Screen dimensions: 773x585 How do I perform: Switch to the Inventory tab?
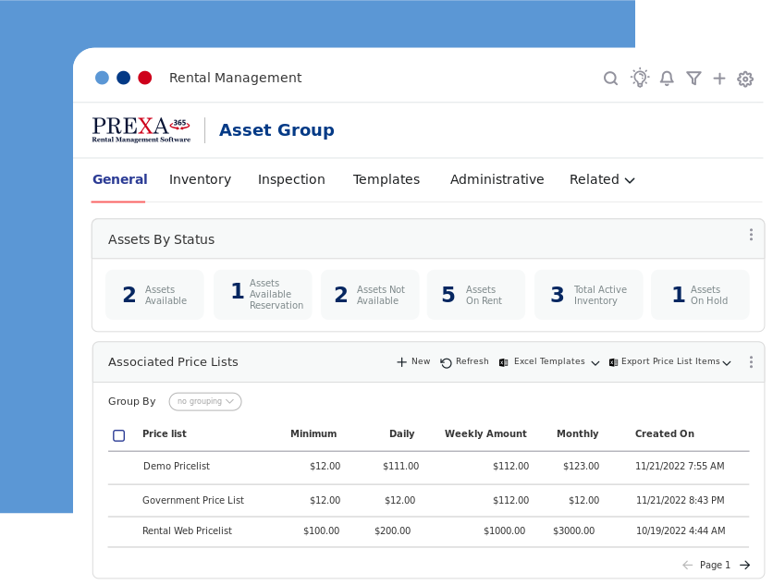tap(201, 179)
